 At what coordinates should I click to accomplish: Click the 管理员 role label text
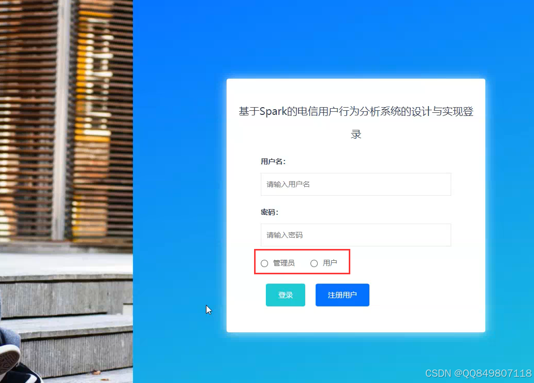(284, 263)
